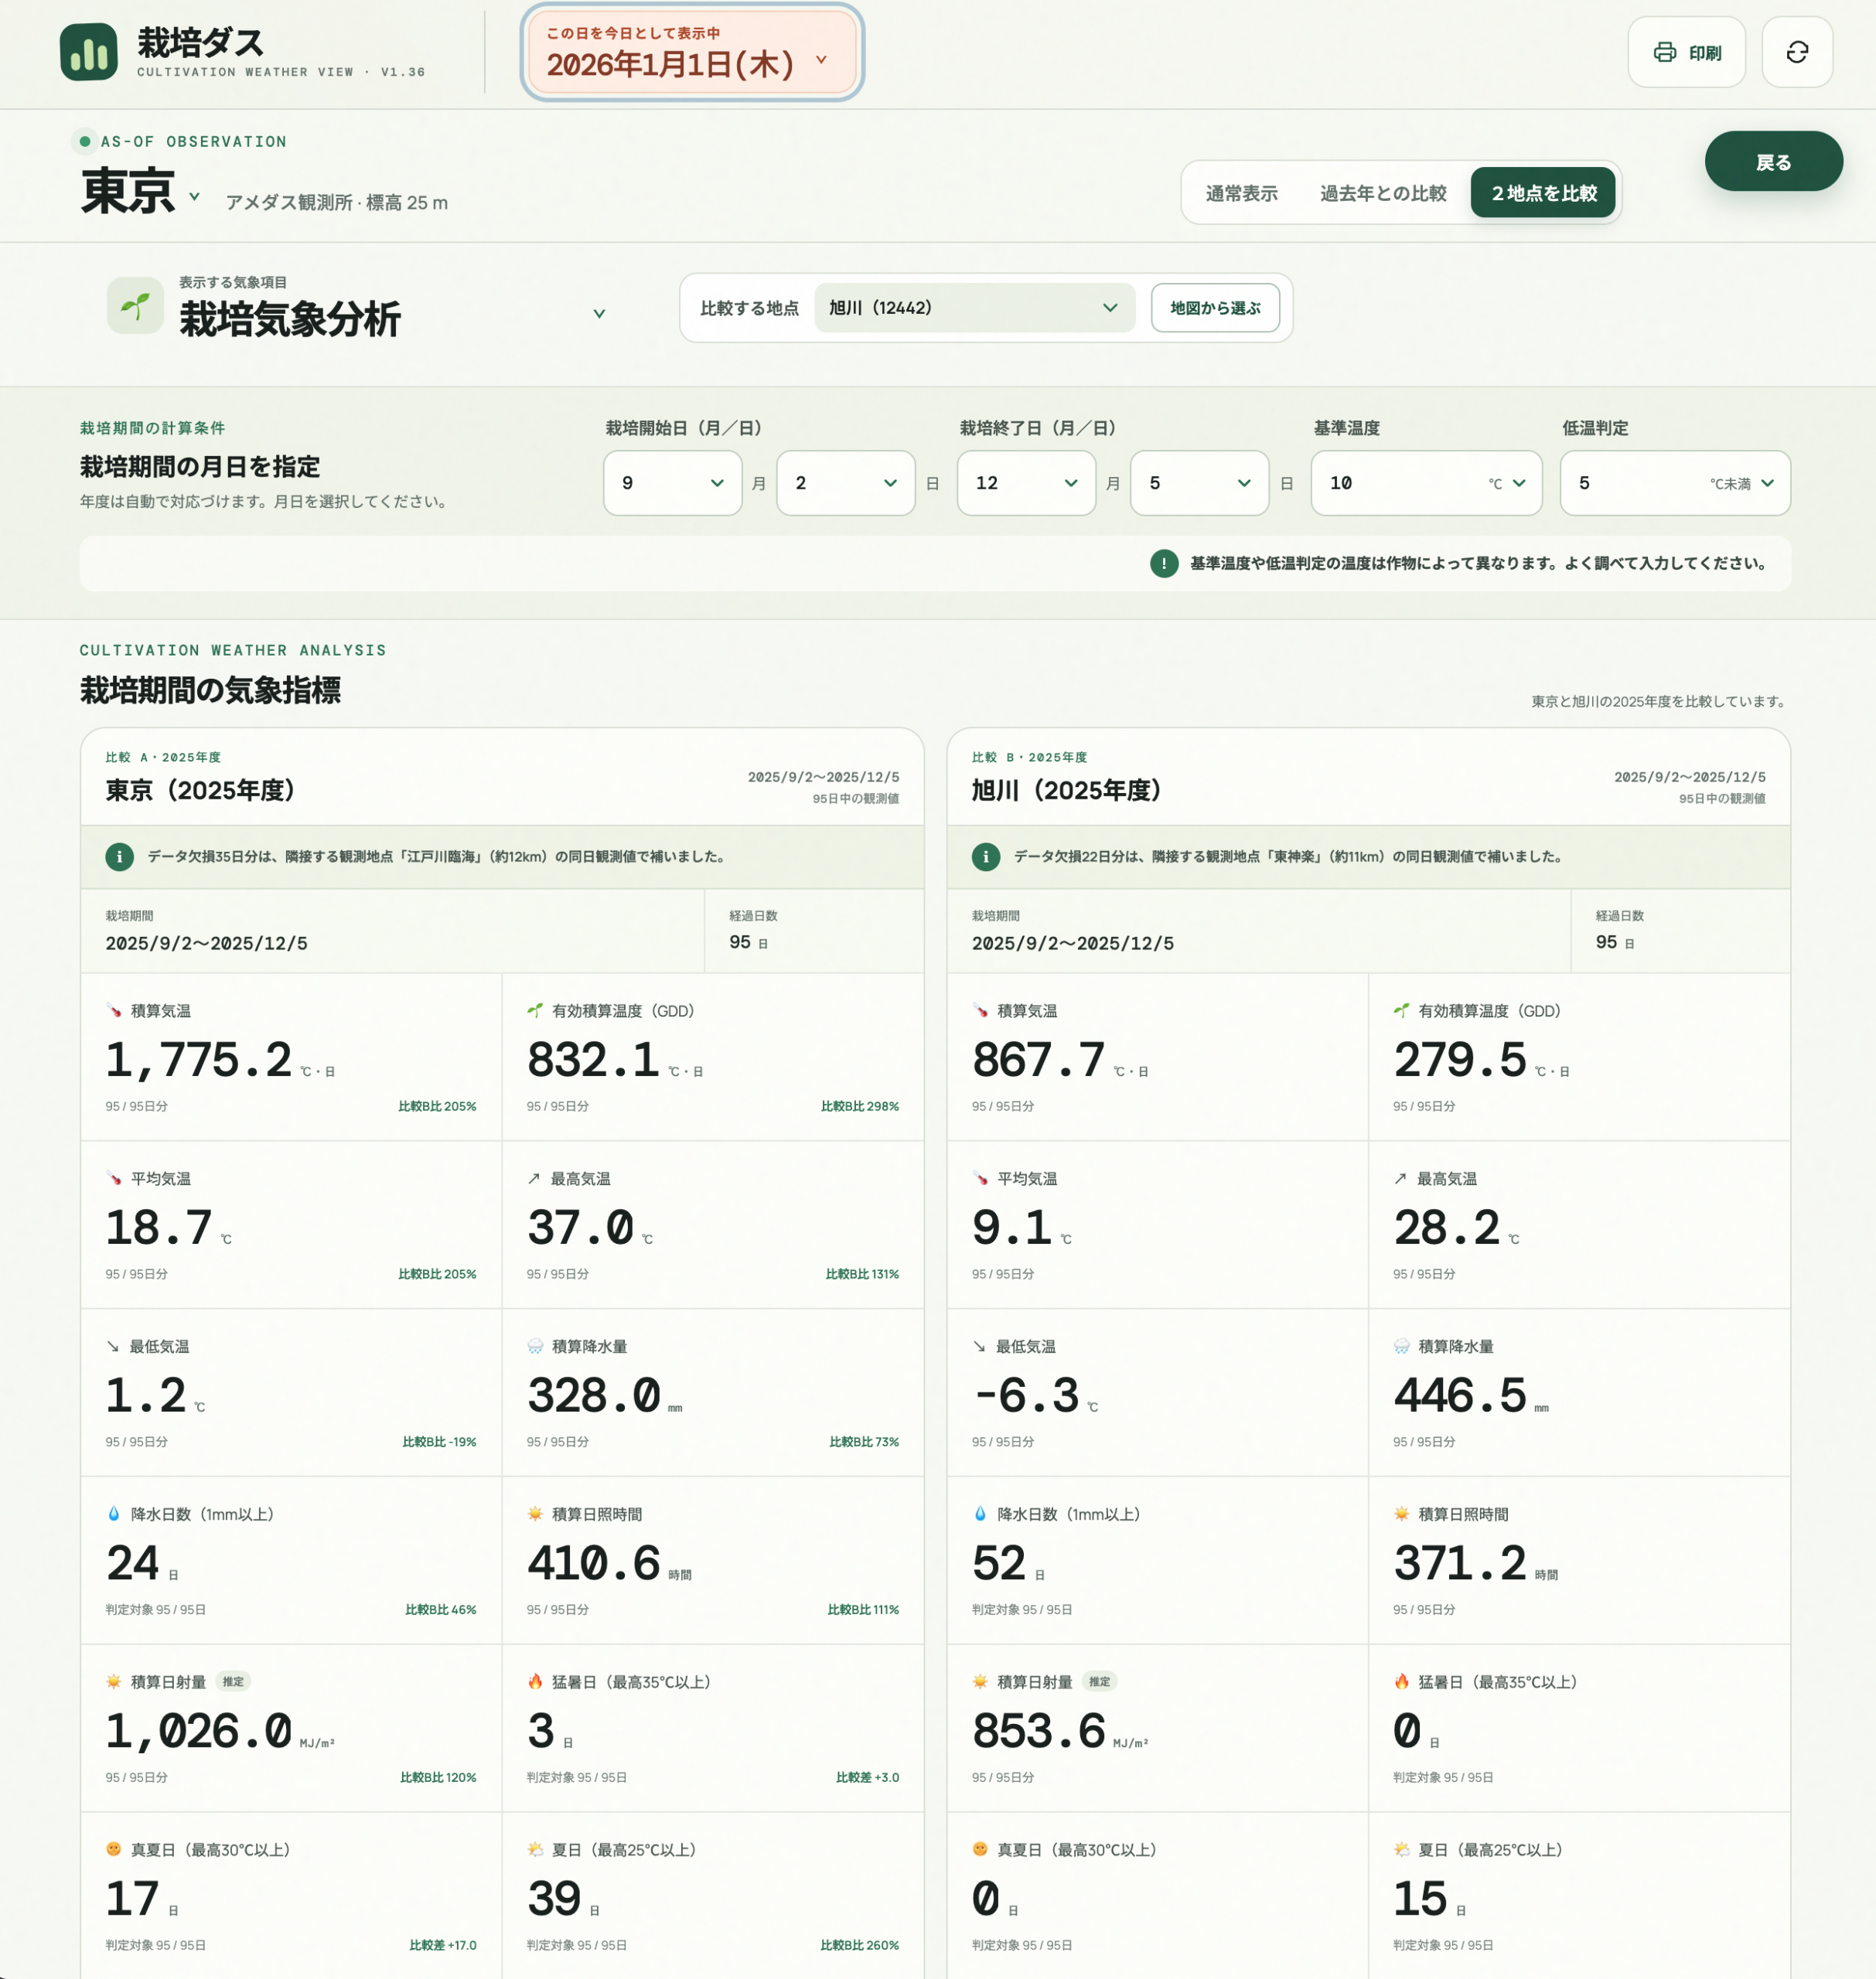Click thermometer icon of 旭川 平均気温
The height and width of the screenshot is (1979, 1876).
pyautogui.click(x=980, y=1178)
